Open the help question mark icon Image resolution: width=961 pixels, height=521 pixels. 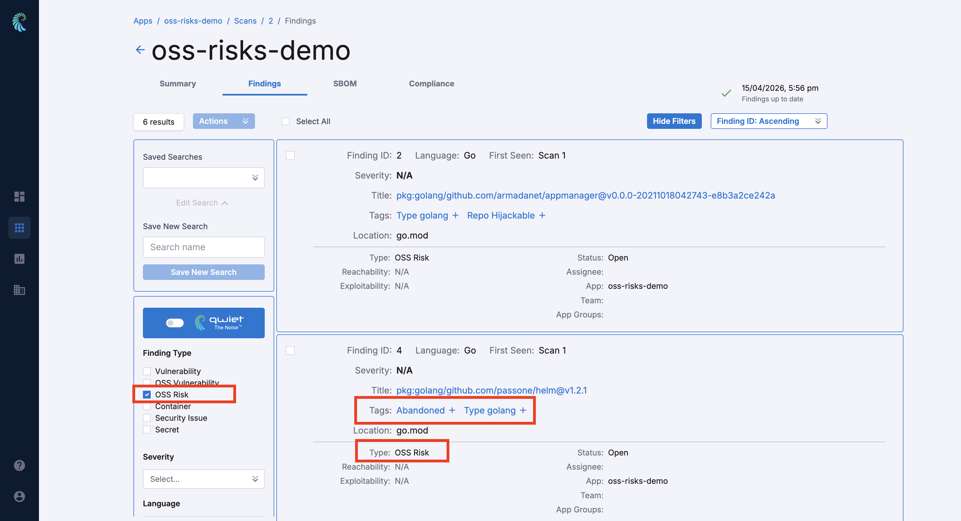point(19,465)
